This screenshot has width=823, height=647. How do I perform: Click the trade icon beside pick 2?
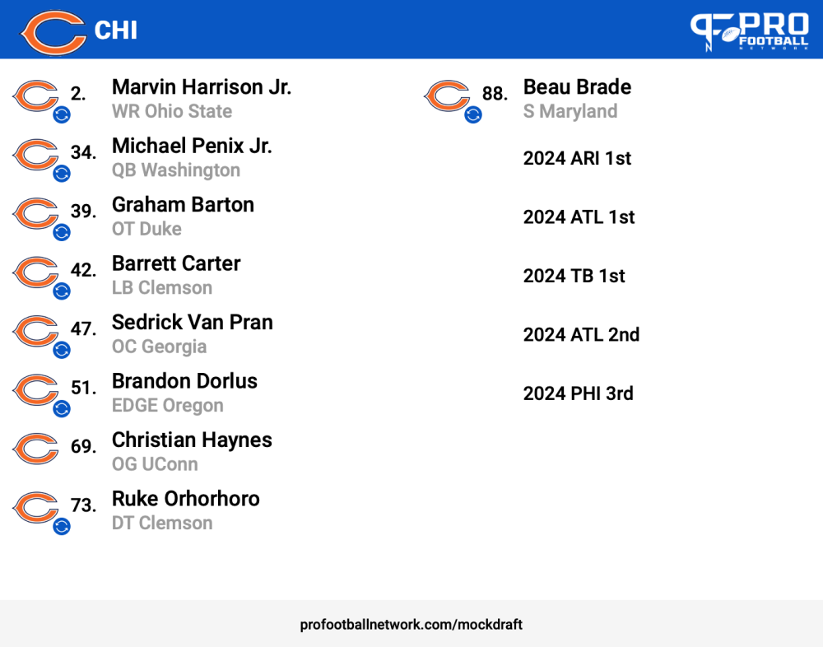(x=62, y=114)
